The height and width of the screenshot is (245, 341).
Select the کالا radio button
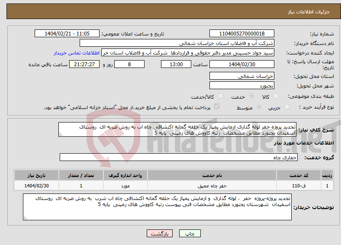point(276,96)
